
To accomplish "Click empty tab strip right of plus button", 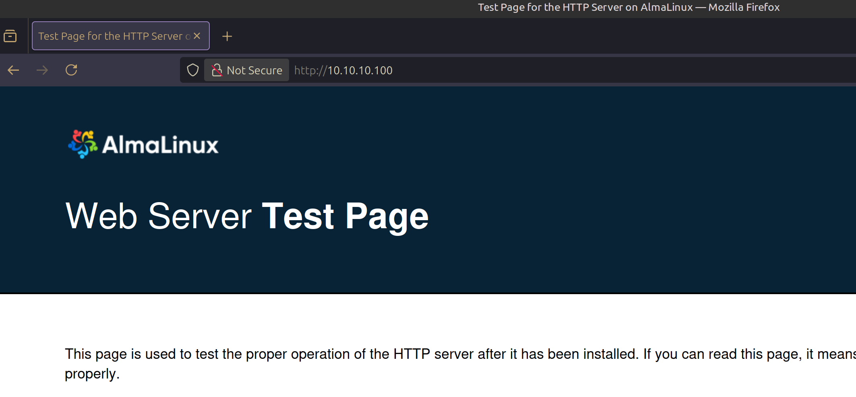I will click(x=523, y=36).
